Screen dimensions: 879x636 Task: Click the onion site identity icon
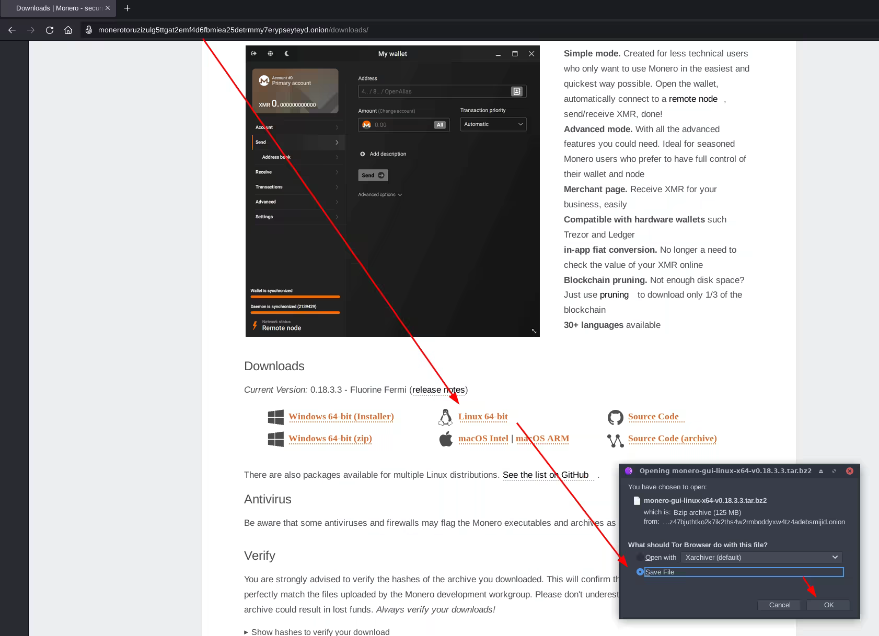(89, 30)
